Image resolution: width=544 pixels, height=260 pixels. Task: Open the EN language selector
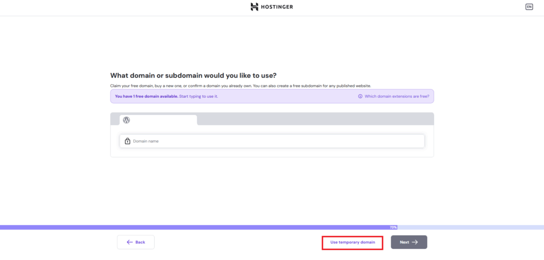[x=529, y=7]
